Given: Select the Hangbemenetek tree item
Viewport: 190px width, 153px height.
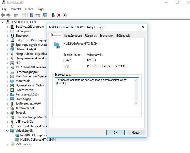Looking at the screenshot, I should 31,58.
